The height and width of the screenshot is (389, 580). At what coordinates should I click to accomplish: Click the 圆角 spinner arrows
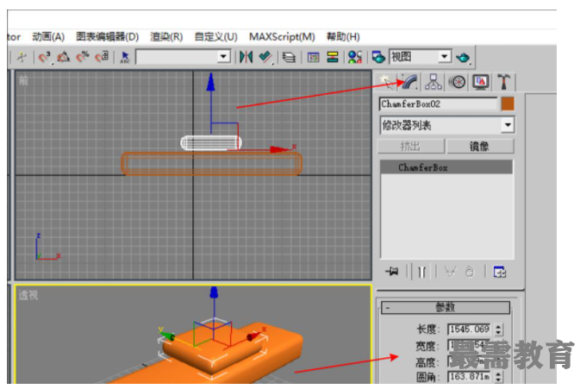tap(498, 376)
